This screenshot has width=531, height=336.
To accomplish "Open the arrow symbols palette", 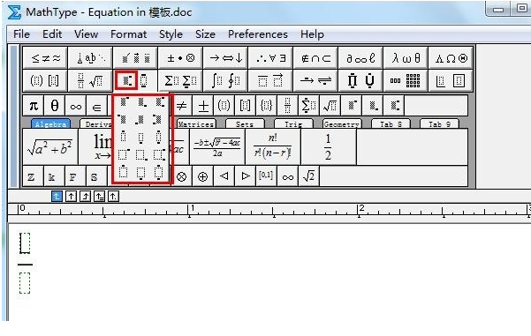I will pyautogui.click(x=225, y=58).
